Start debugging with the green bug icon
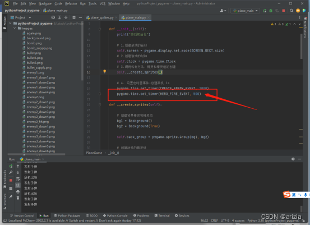The width and height of the screenshot is (310, 225). click(271, 11)
